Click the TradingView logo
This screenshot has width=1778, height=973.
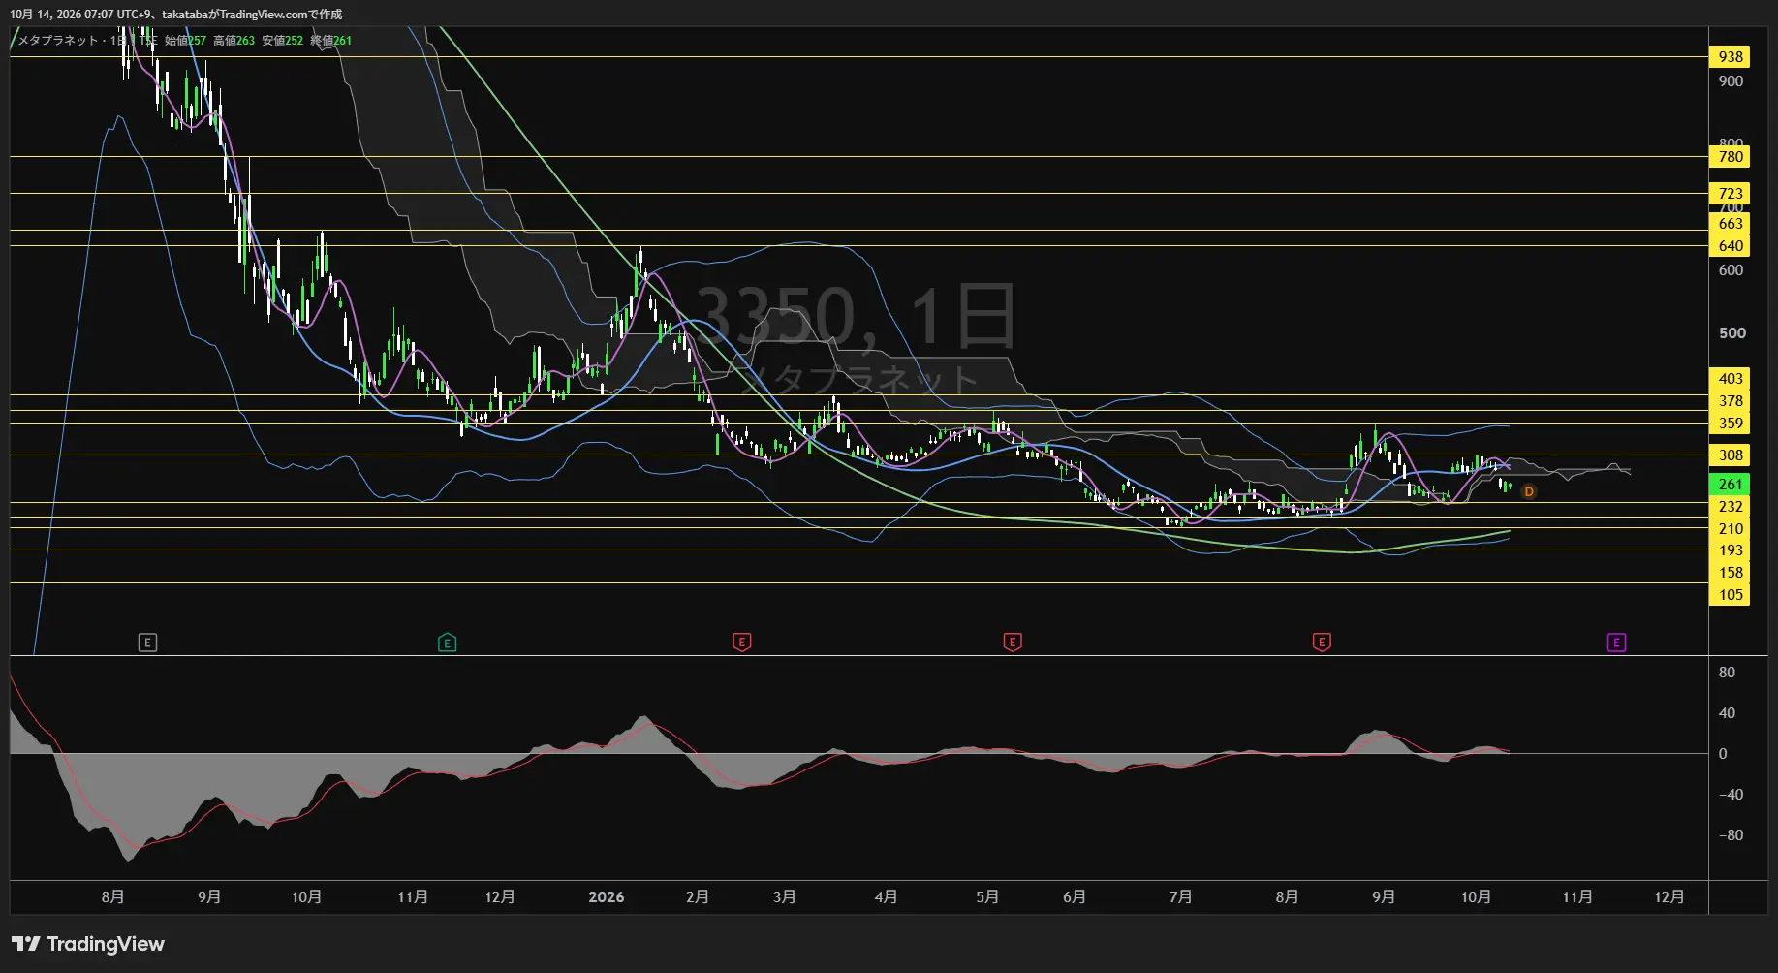point(88,944)
